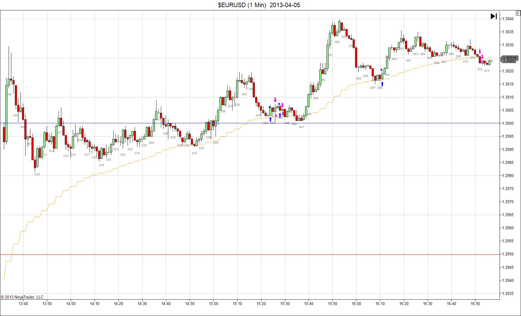Image resolution: width=521 pixels, height=316 pixels.
Task: Click the 1.2975 price axis label
Action: (x=508, y=189)
